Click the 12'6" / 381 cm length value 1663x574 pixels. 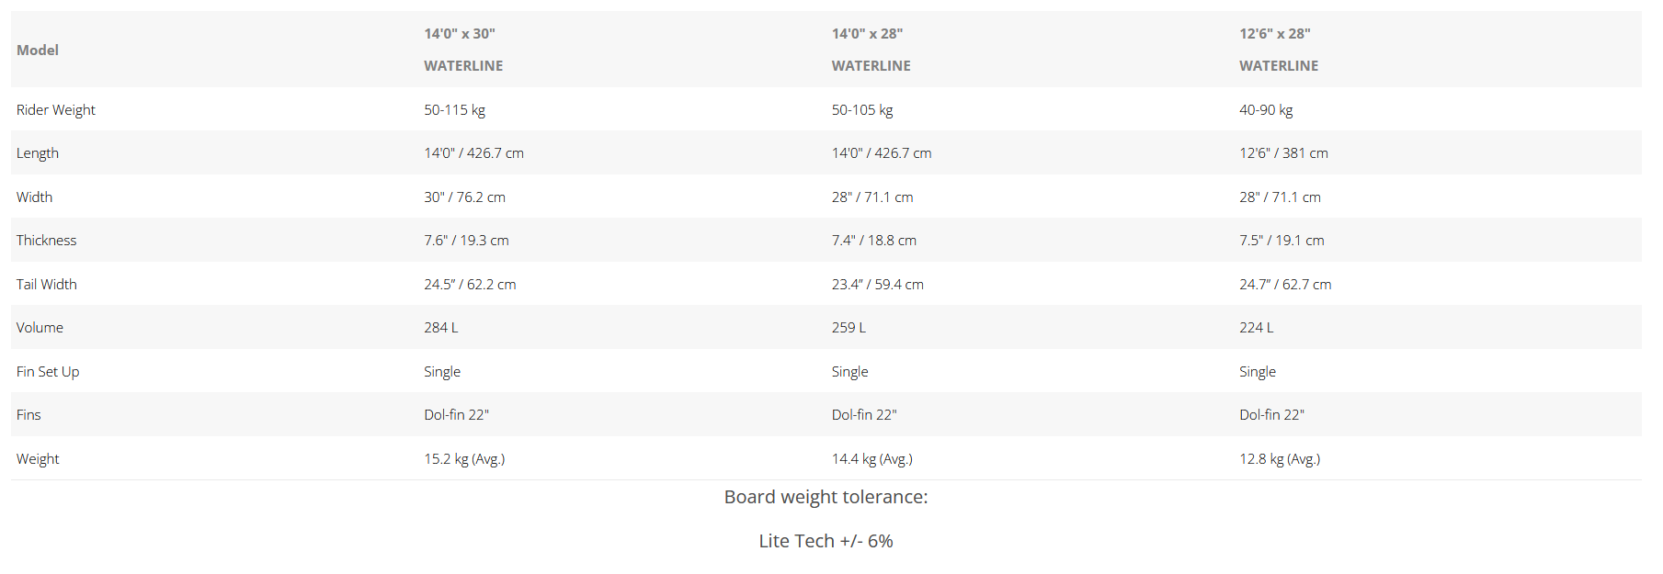click(1283, 153)
